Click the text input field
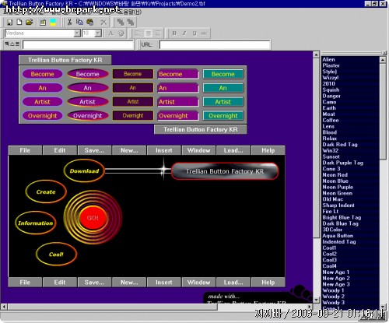The width and height of the screenshot is (389, 323). tap(78, 44)
